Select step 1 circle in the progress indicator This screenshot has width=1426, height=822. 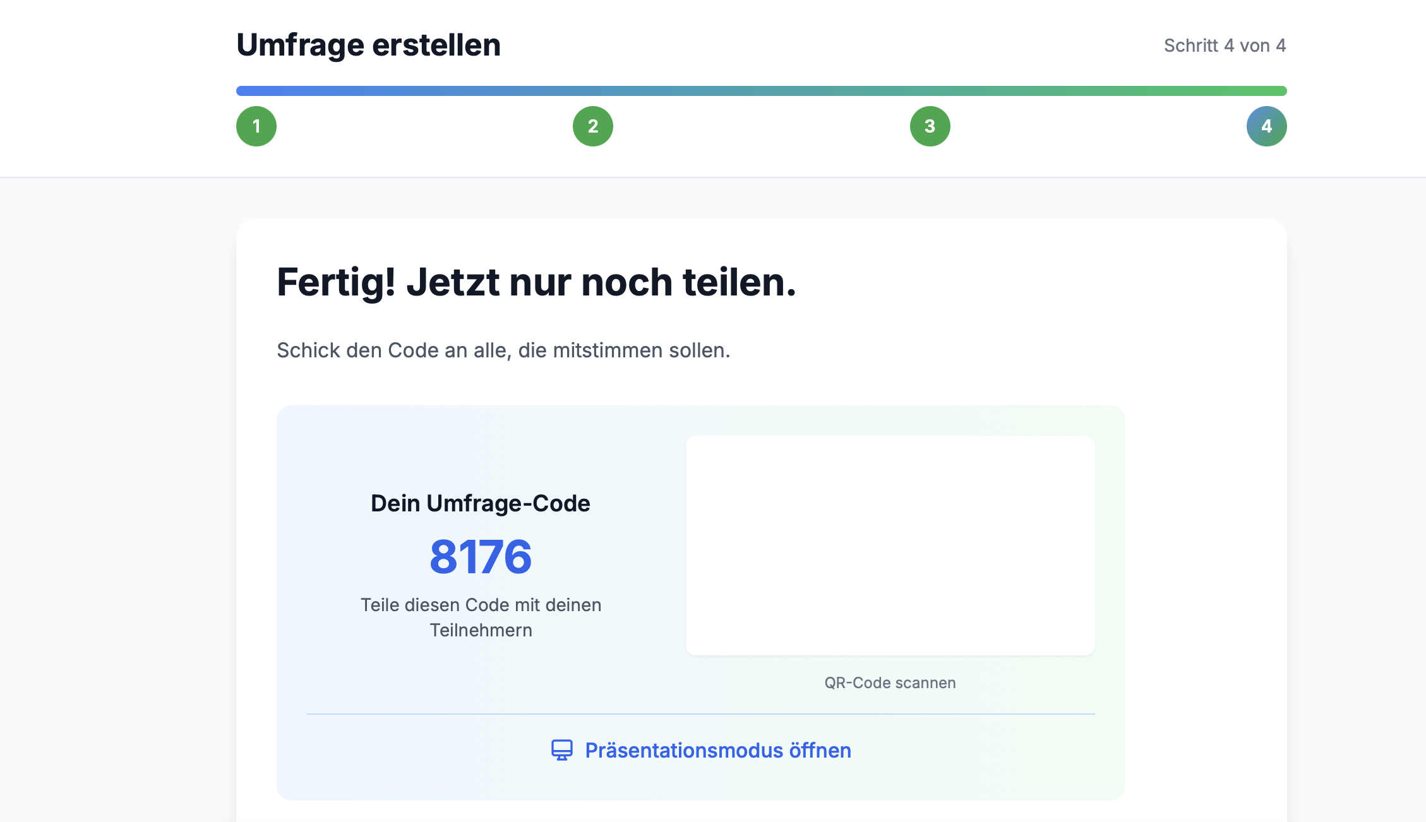tap(256, 126)
